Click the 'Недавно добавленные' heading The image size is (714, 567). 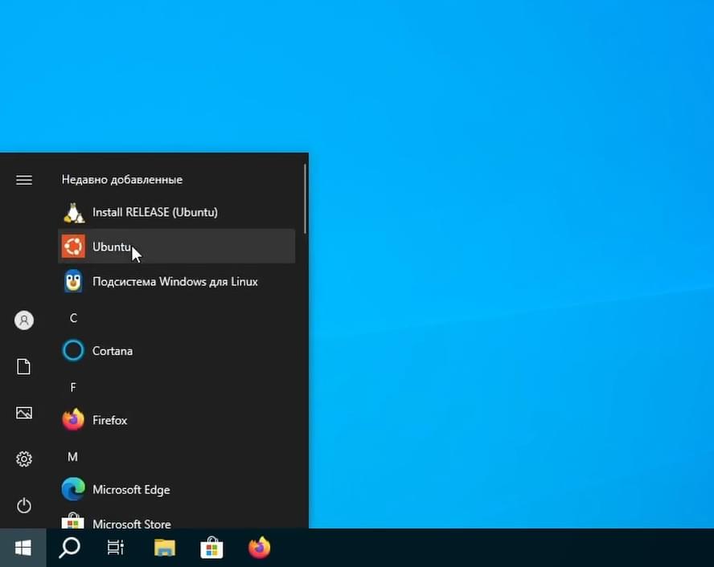[x=122, y=180]
